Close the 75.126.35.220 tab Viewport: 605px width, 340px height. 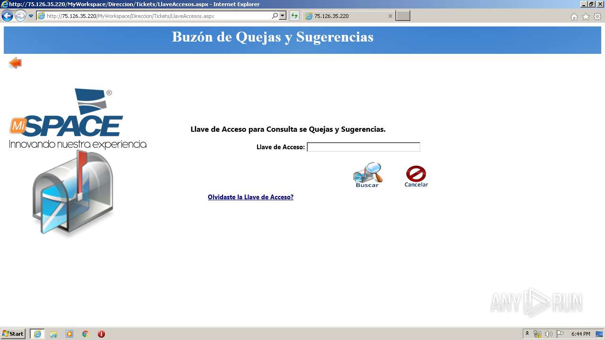click(x=390, y=16)
